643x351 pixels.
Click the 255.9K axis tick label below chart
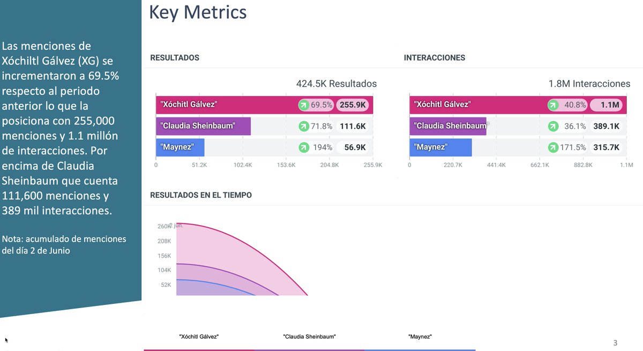click(372, 165)
